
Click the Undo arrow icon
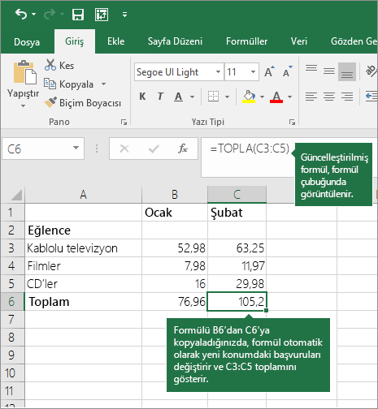pyautogui.click(x=21, y=14)
